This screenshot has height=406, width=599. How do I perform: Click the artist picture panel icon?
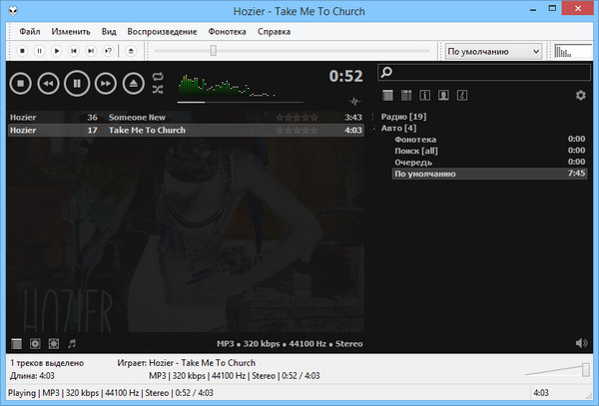[x=443, y=96]
